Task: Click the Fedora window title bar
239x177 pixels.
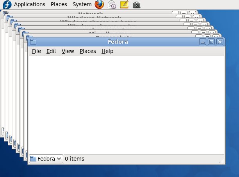Action: 118,42
